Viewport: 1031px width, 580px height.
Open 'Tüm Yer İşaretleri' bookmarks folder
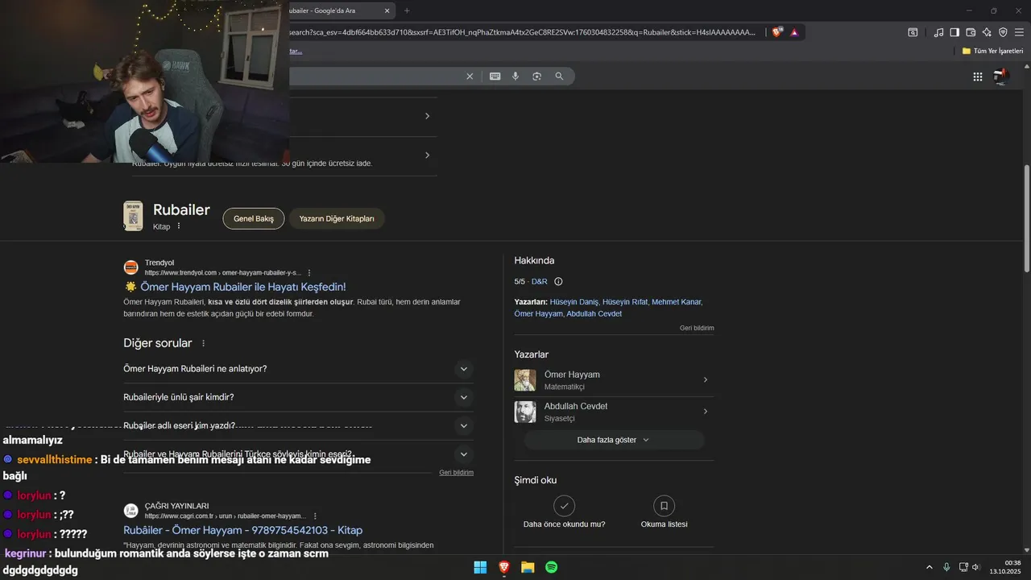coord(992,51)
